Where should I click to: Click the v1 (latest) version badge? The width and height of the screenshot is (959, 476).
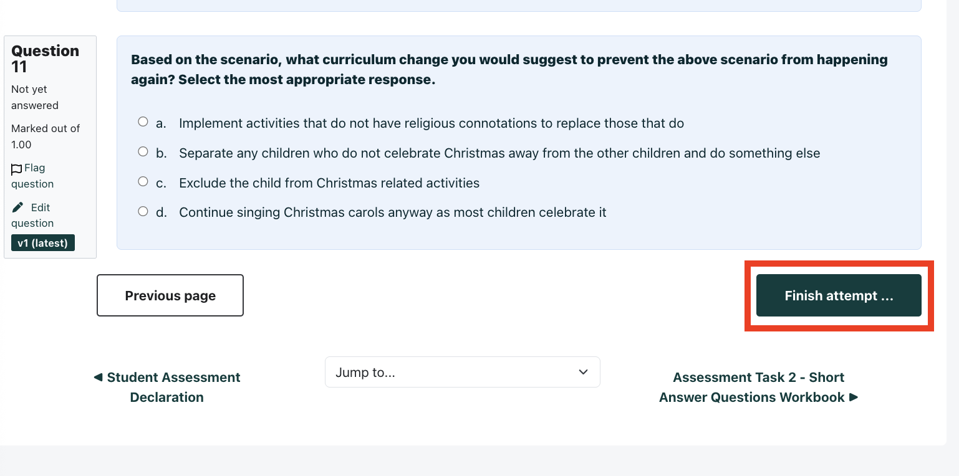[42, 243]
